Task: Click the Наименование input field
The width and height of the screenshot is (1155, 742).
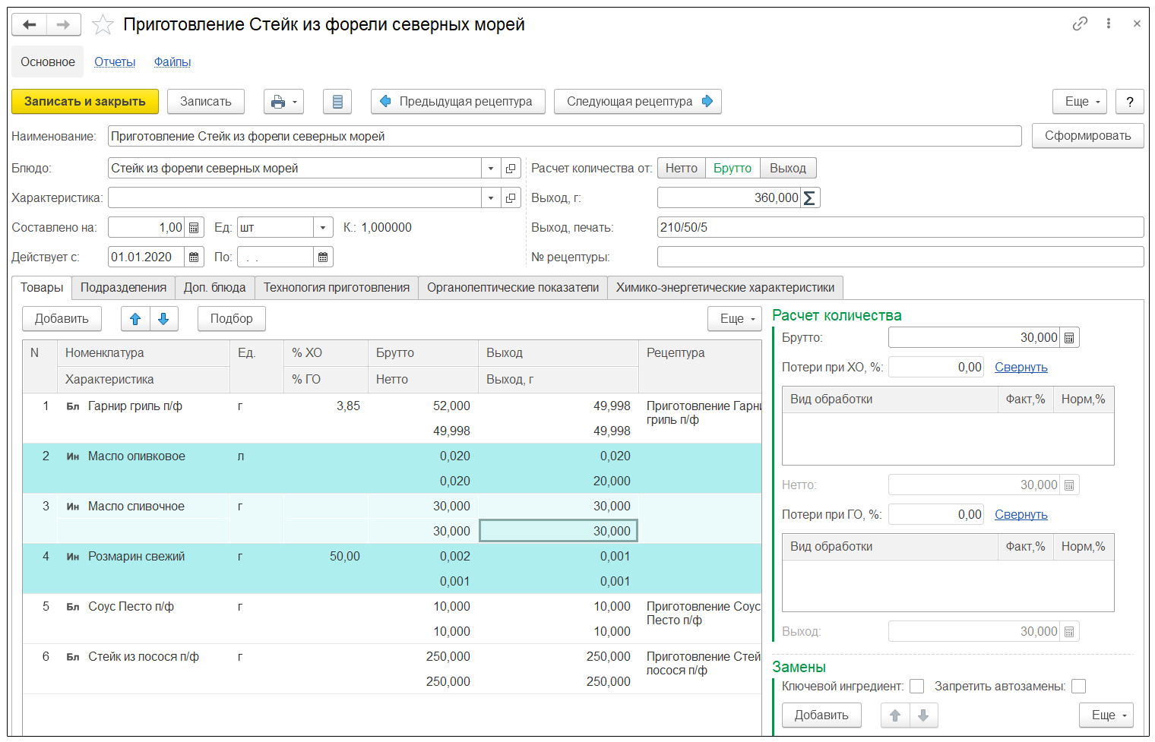Action: pos(564,137)
